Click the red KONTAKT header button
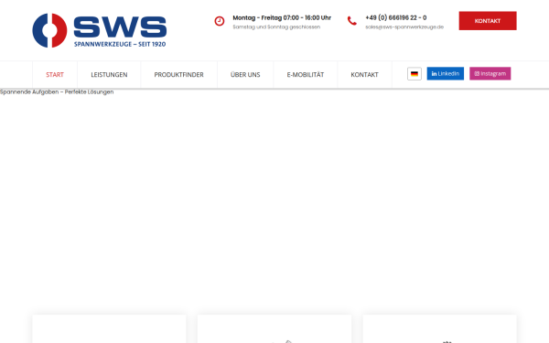 [488, 21]
